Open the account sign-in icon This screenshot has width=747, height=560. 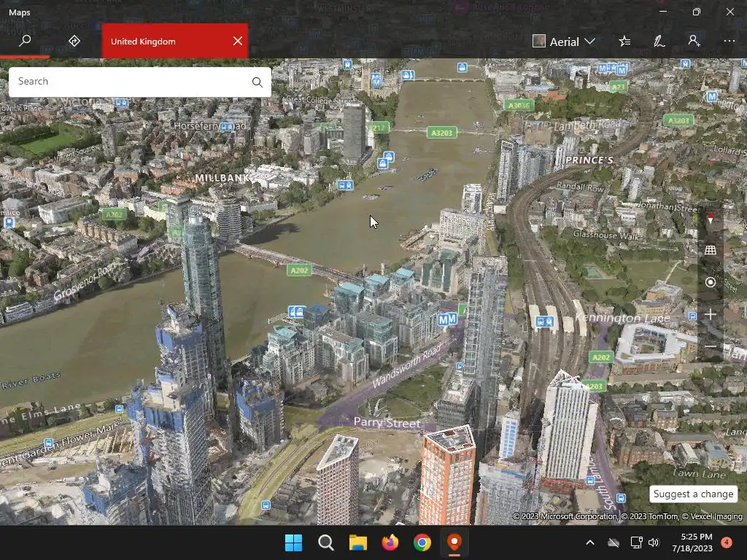pyautogui.click(x=694, y=41)
